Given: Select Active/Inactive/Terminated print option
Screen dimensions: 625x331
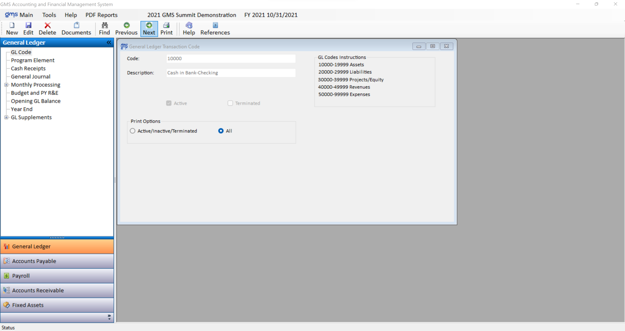Looking at the screenshot, I should click(132, 131).
